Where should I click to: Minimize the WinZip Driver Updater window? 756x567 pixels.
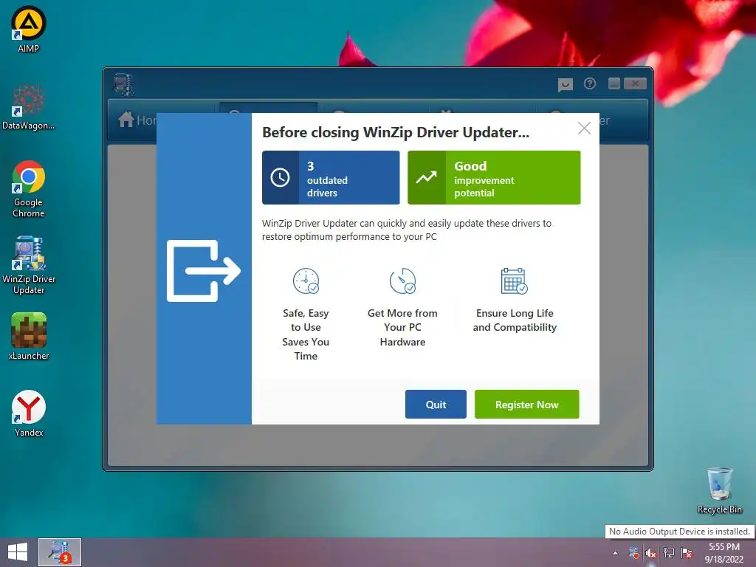coord(614,84)
